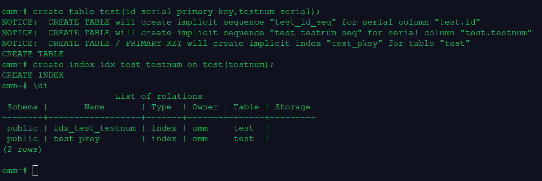Click the Name column header
The width and height of the screenshot is (542, 181).
pyautogui.click(x=94, y=107)
